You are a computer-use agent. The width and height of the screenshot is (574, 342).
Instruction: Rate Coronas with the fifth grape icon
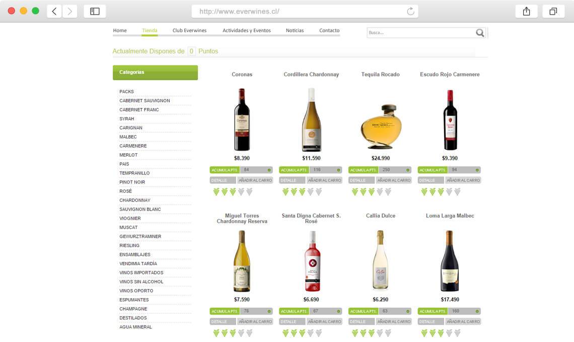tap(249, 192)
